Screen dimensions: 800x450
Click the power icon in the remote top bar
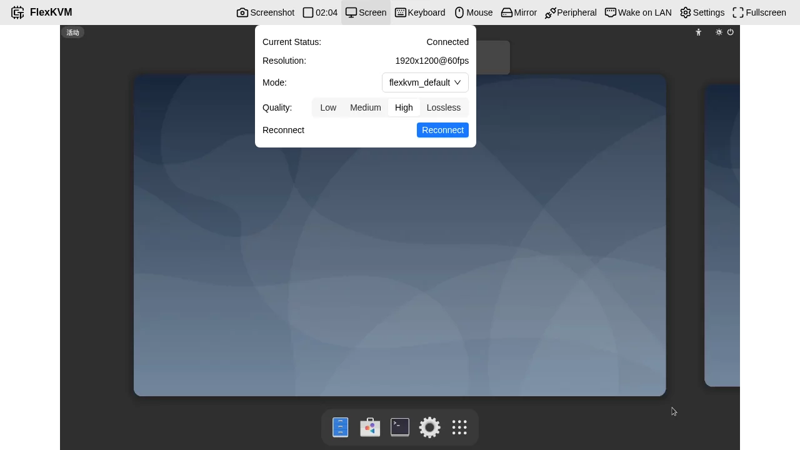click(x=730, y=32)
